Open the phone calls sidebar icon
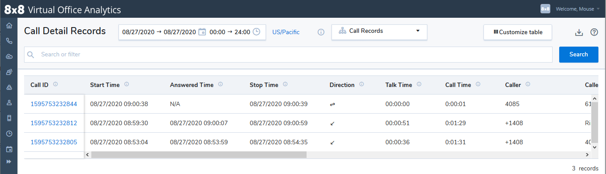 [x=8, y=41]
